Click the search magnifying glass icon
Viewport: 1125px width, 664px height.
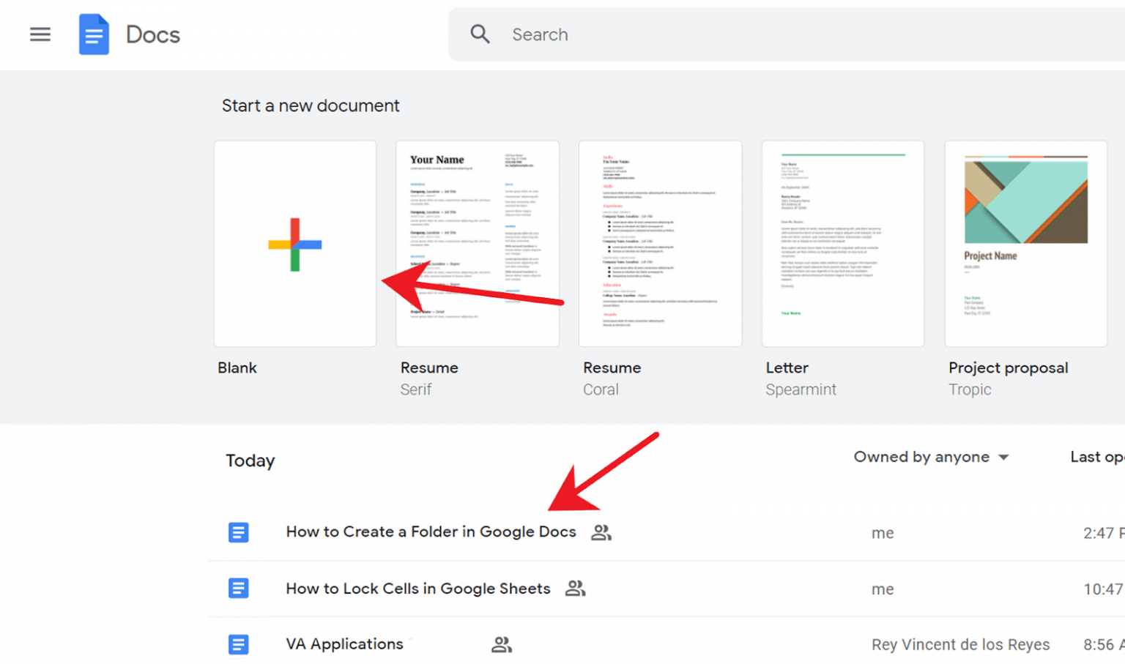tap(480, 34)
